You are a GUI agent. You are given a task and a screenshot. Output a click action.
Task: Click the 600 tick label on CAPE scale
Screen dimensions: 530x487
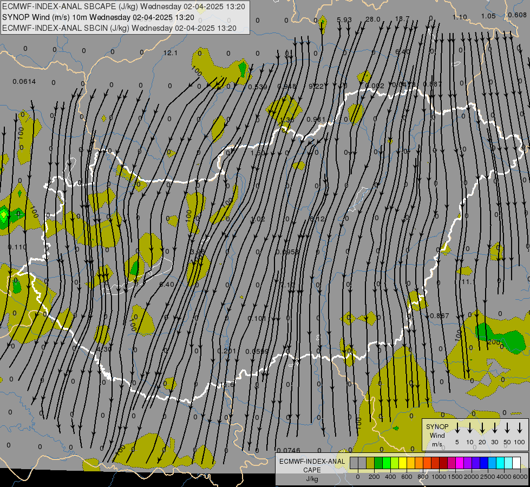click(x=407, y=477)
